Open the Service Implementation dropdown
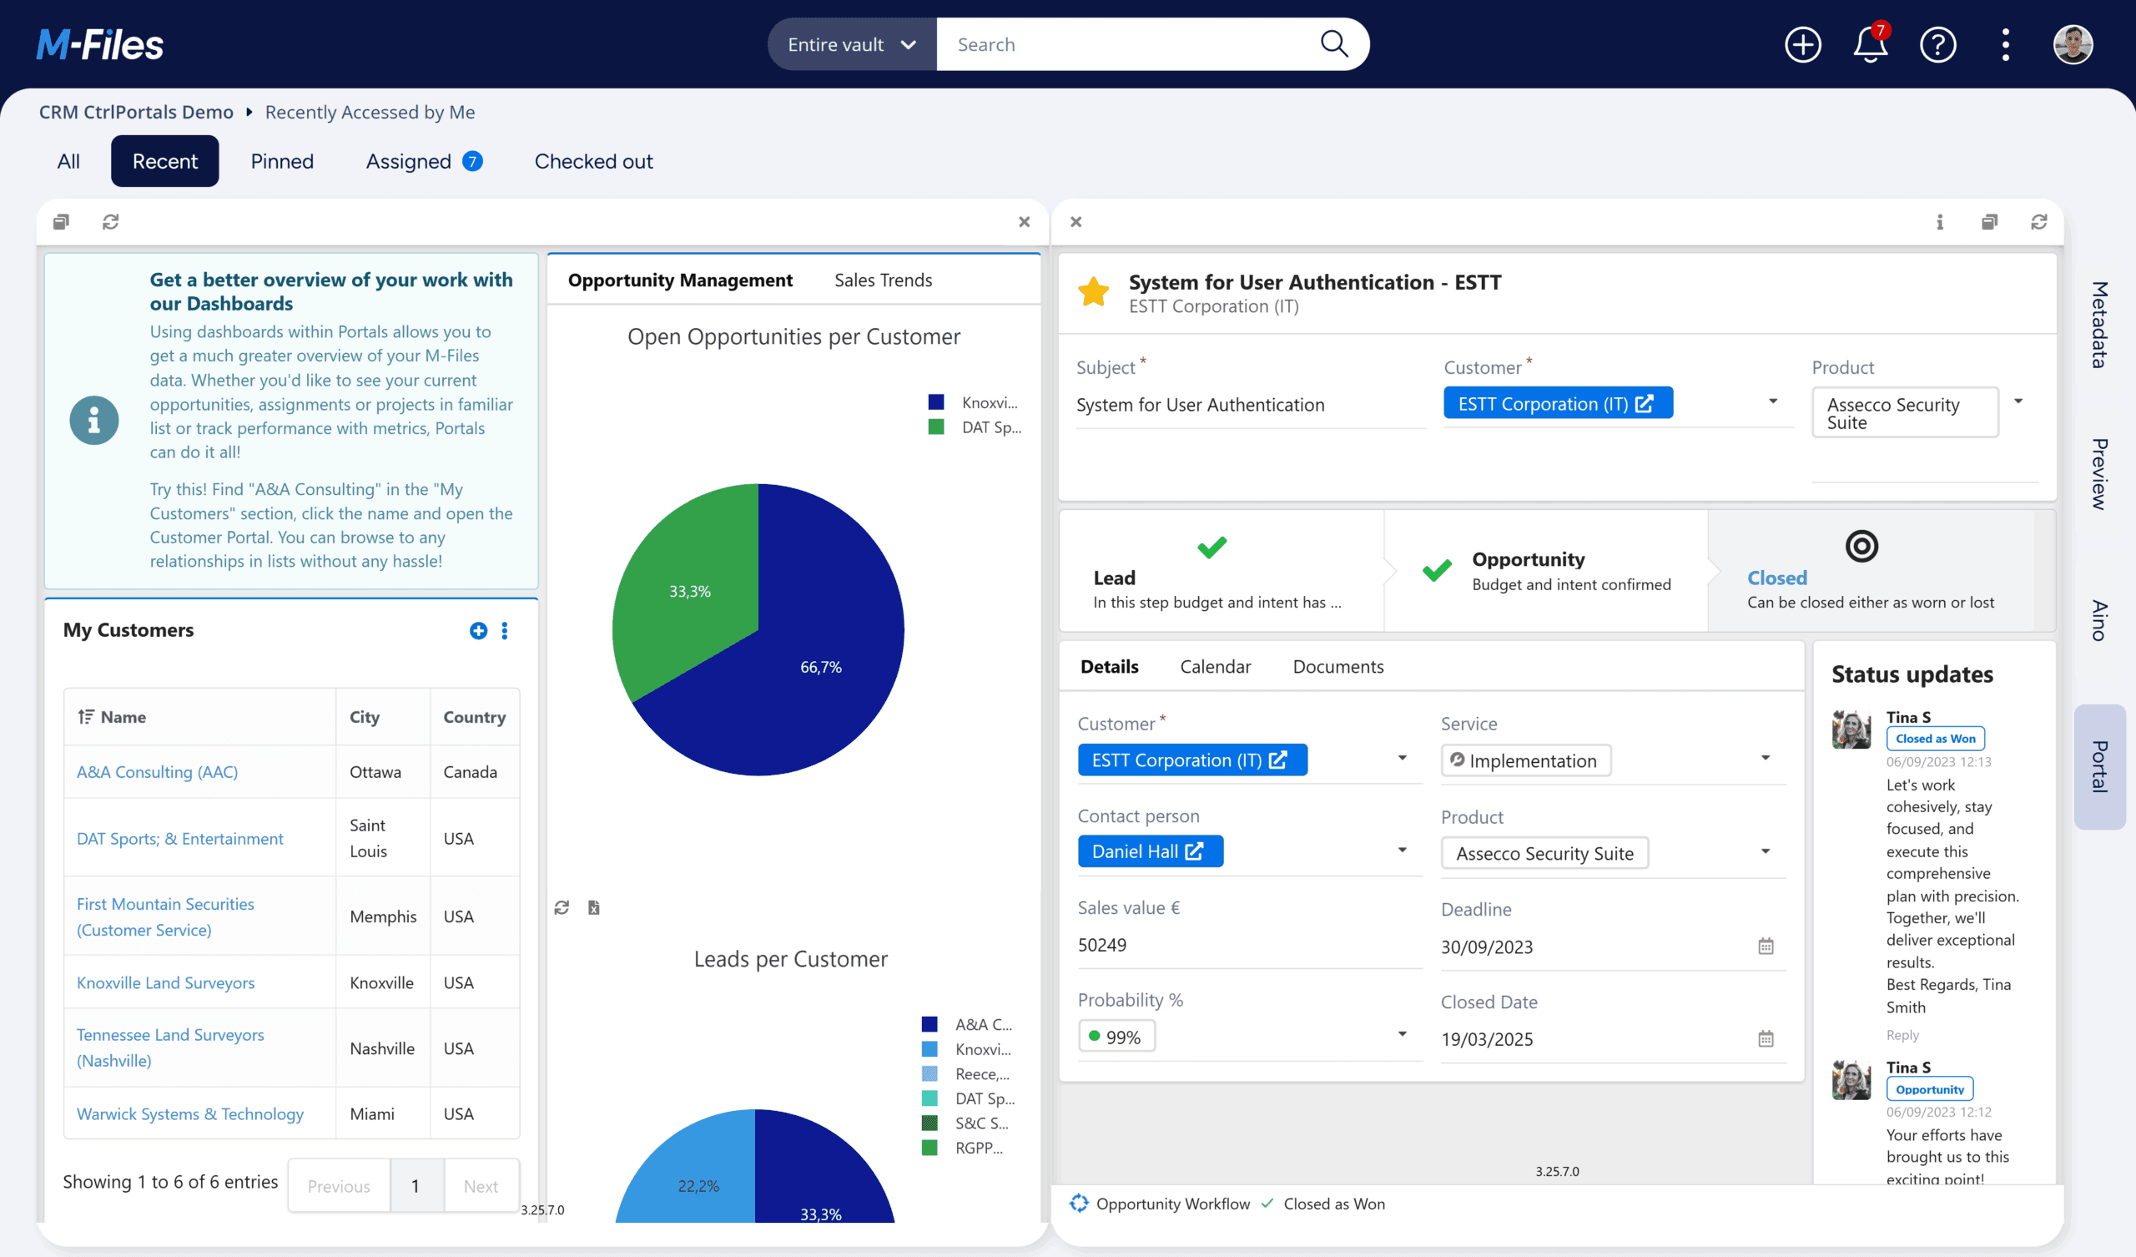The image size is (2136, 1257). (x=1765, y=759)
